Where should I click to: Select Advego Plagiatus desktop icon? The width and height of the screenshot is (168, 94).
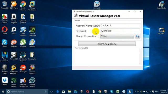click(14, 19)
